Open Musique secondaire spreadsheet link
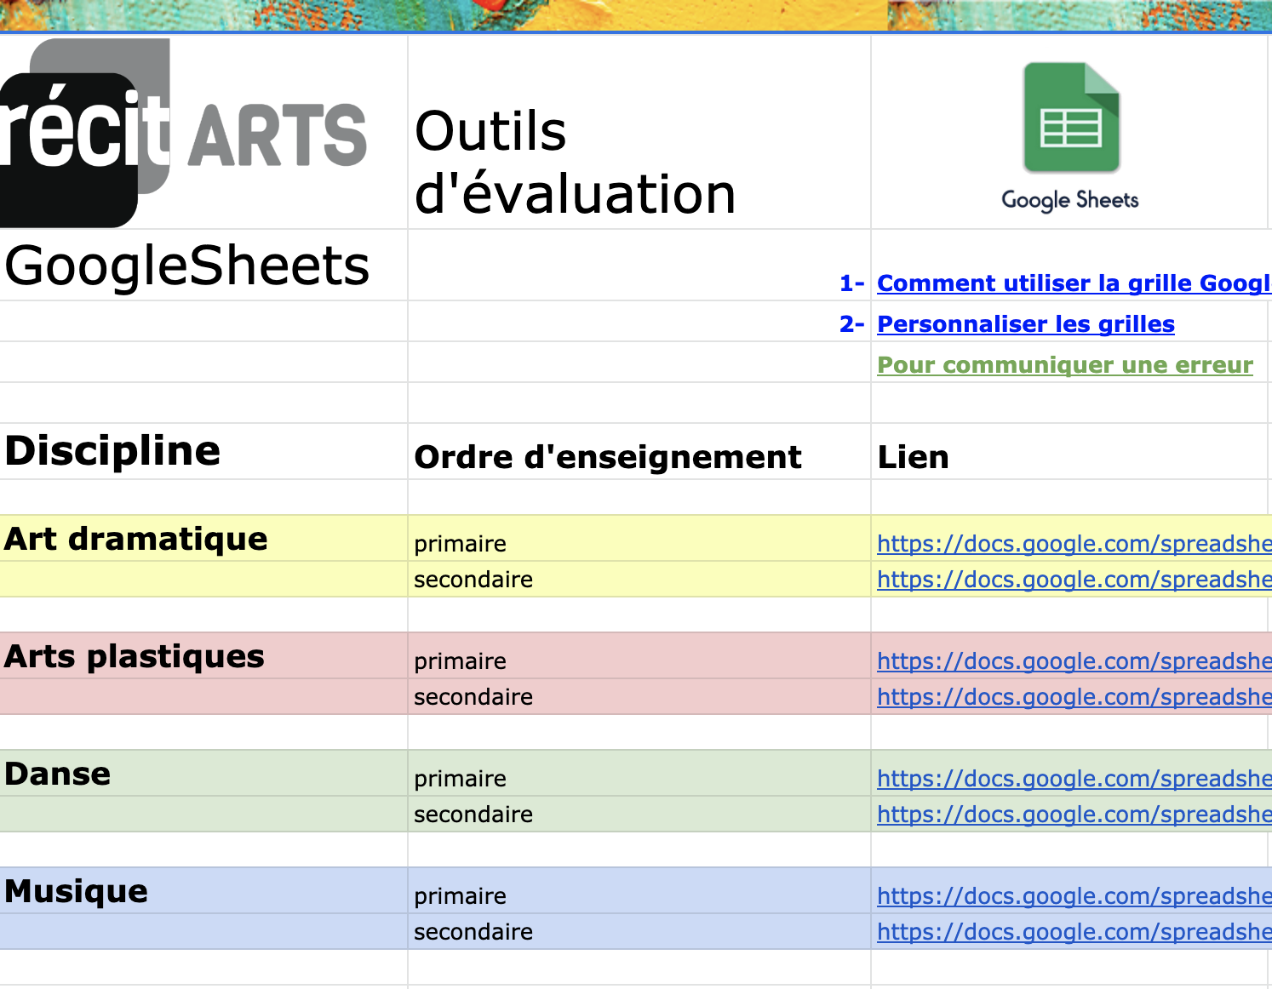This screenshot has width=1272, height=989. pos(1074,932)
